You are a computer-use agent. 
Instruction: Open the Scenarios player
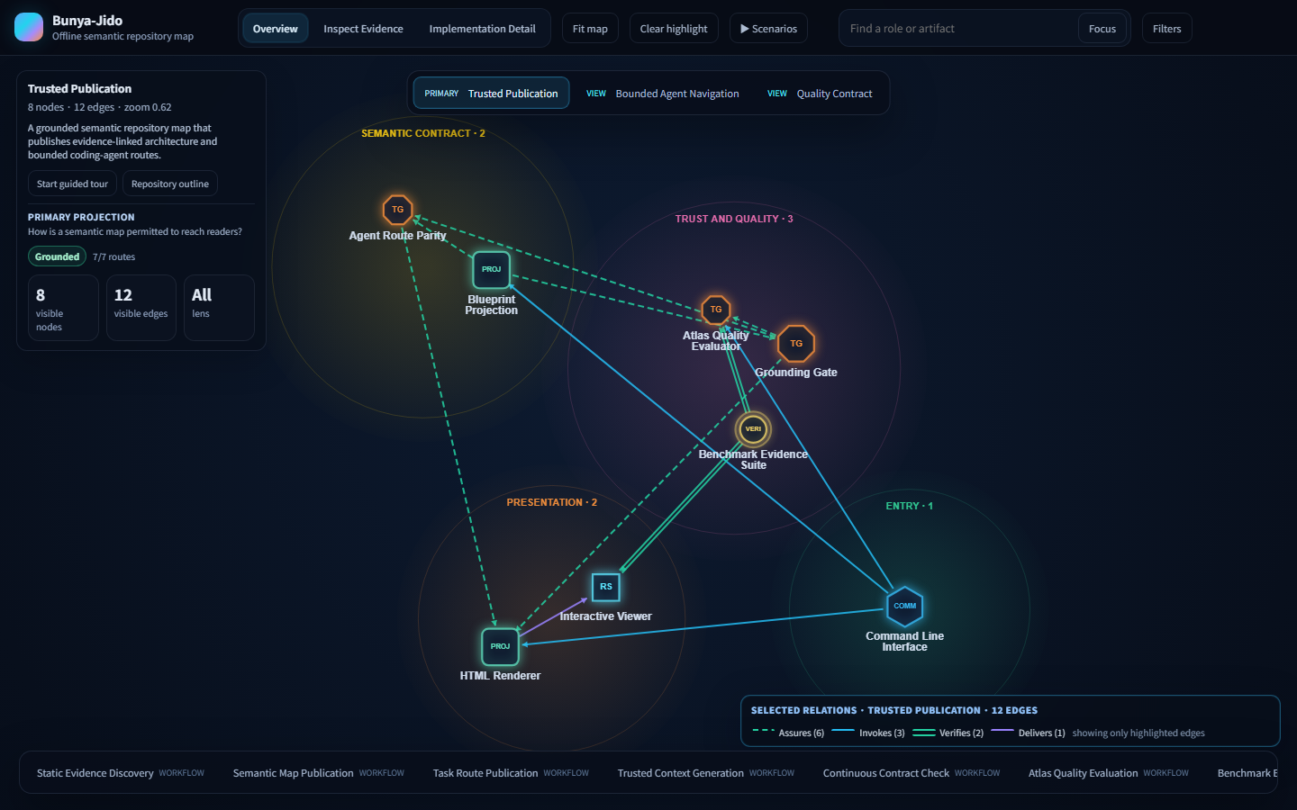pyautogui.click(x=768, y=29)
